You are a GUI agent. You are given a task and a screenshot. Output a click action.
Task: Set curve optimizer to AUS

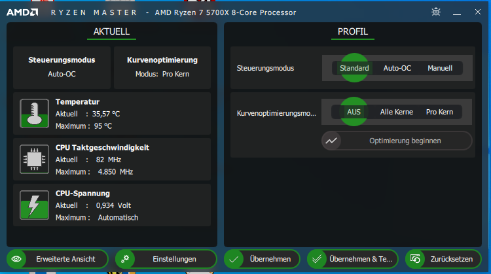tap(354, 112)
